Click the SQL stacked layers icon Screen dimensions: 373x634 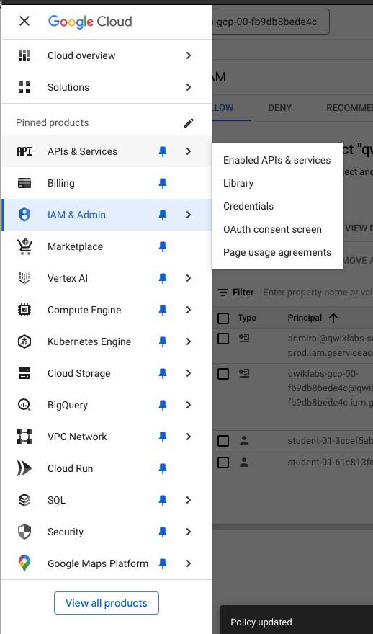pyautogui.click(x=24, y=500)
